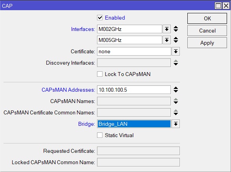Screen dimensions: 231x172
Task: Click the Bridge field showing Bridge_LAN
Action: coord(134,124)
